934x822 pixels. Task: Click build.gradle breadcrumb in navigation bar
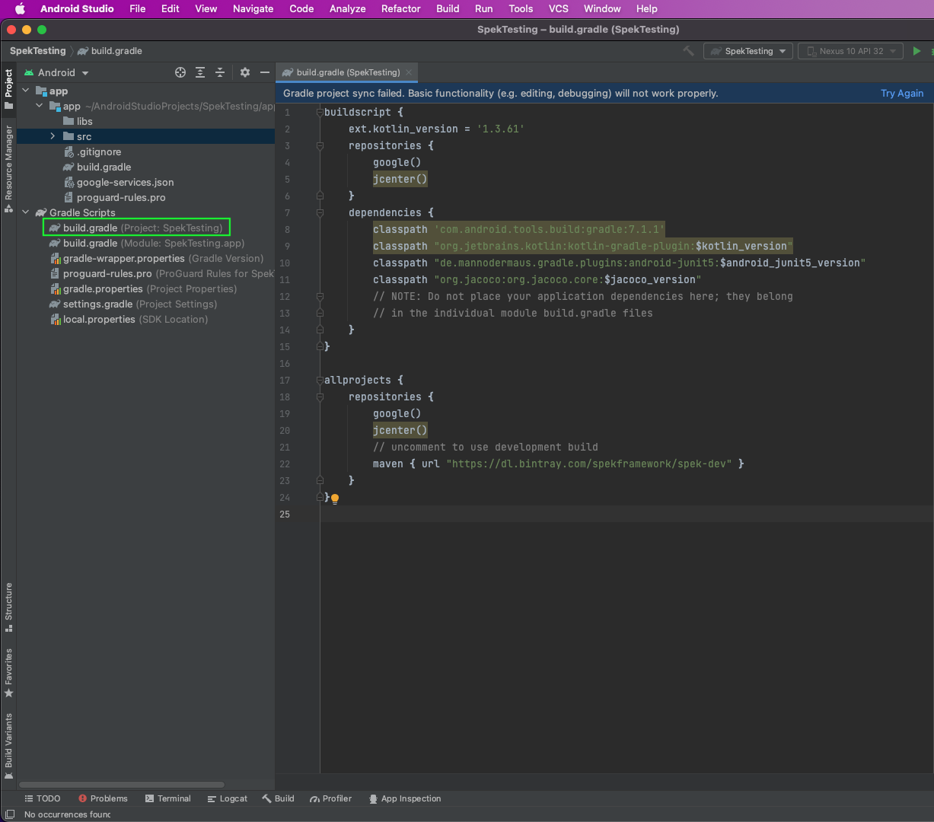click(110, 51)
